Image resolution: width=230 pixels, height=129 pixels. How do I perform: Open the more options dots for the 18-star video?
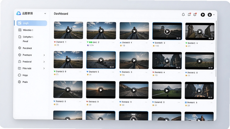pos(146,43)
